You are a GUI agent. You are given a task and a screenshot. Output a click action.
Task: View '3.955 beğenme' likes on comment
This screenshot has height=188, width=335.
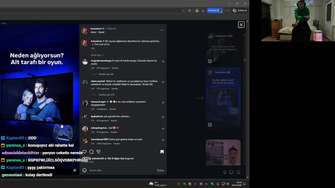point(104,144)
